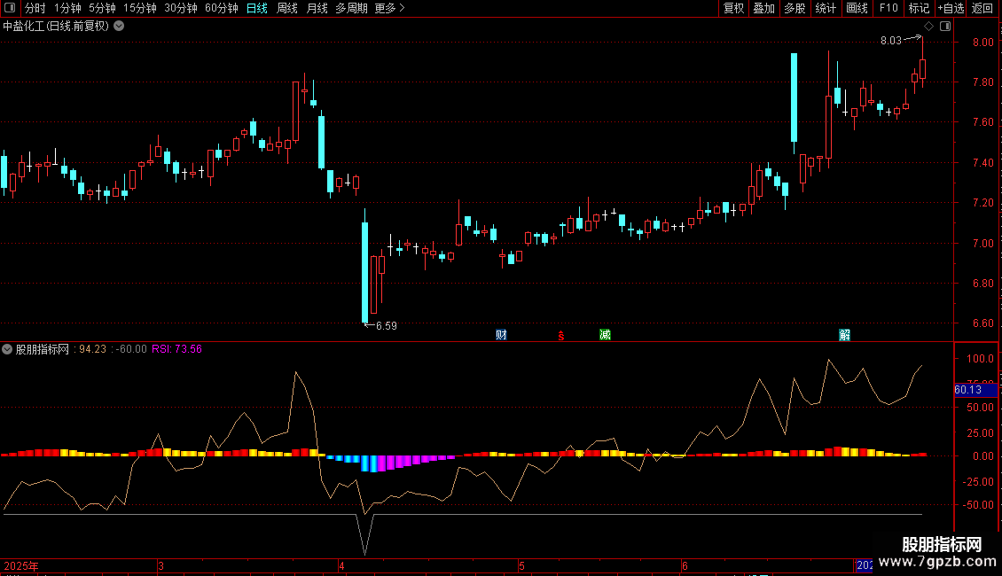The height and width of the screenshot is (576, 1002).
Task: Expand the 股朋指标网 indicator dropdown
Action: coord(7,349)
